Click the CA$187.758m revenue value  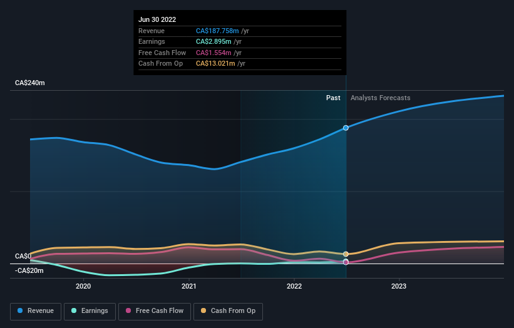click(x=217, y=31)
